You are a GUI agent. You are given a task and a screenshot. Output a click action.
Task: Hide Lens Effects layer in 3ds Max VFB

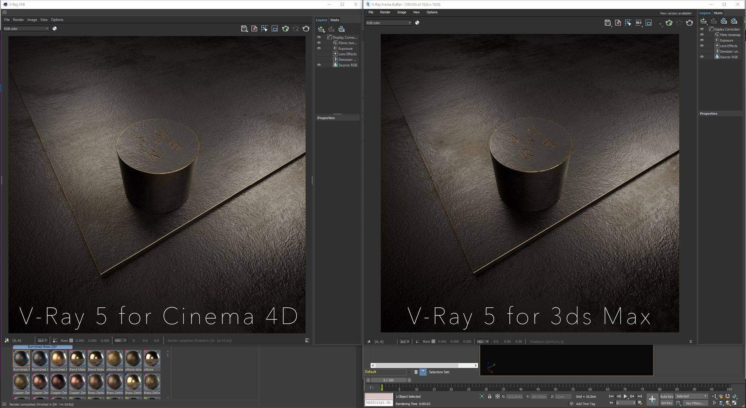click(702, 45)
